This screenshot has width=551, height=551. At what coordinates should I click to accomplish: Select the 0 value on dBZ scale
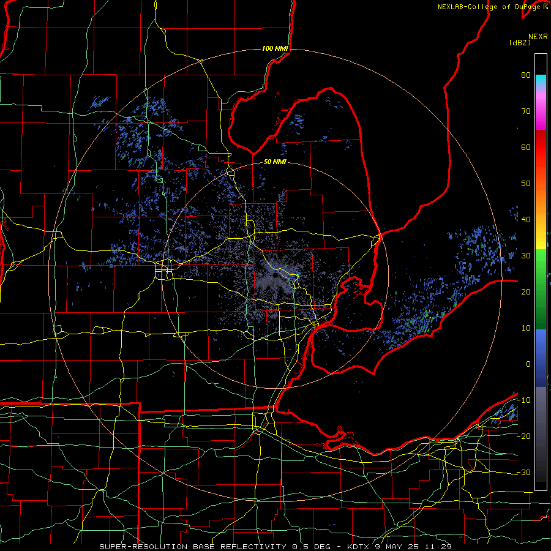(x=528, y=364)
